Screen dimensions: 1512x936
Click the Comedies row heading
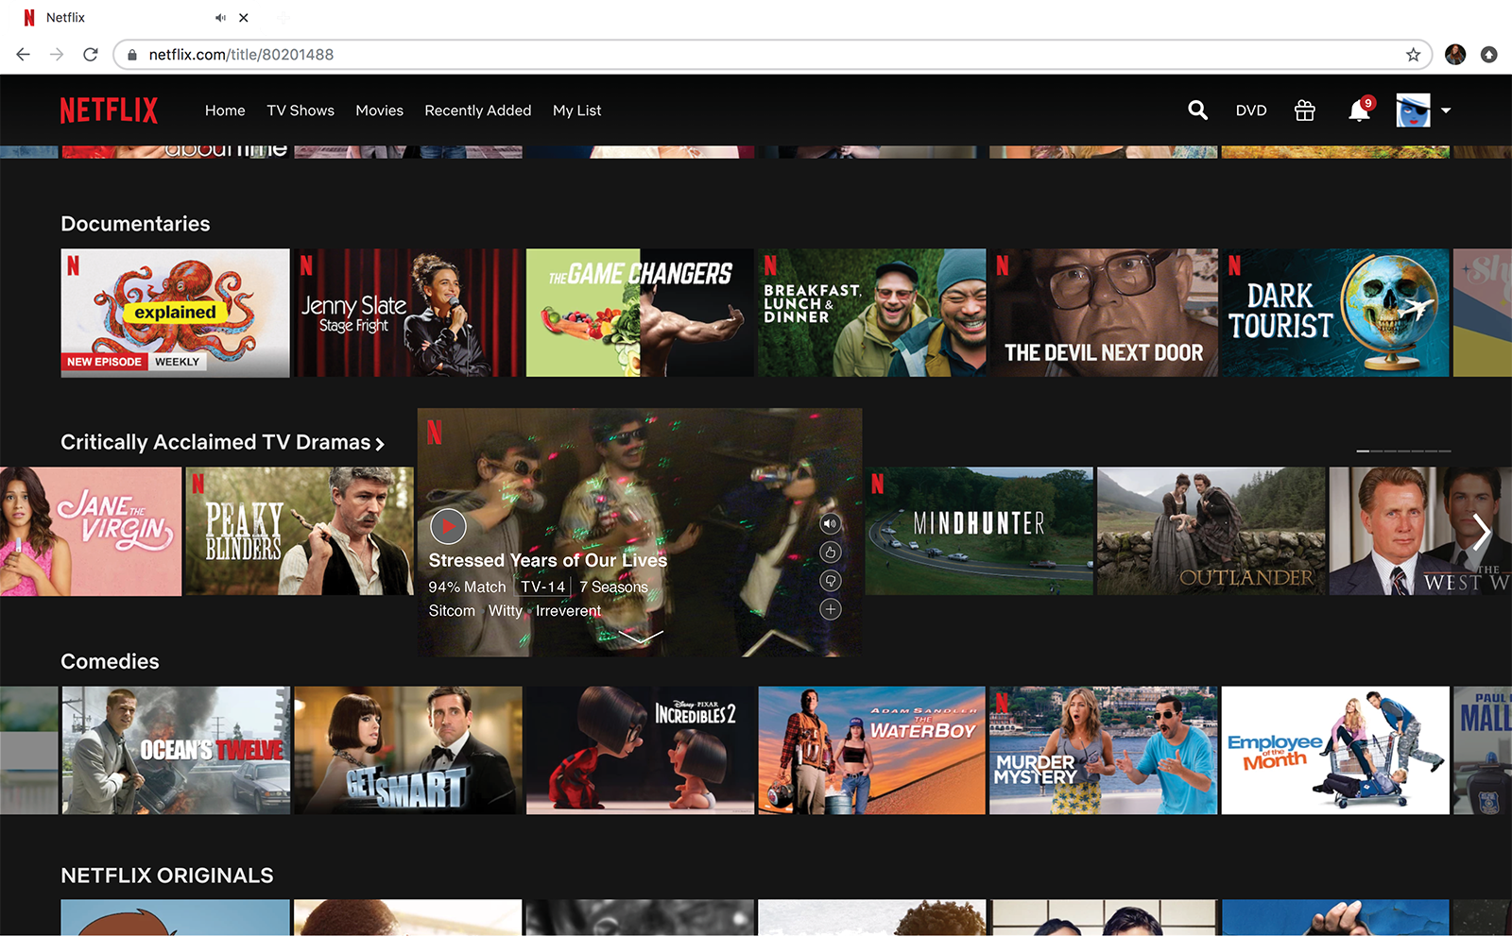coord(110,662)
